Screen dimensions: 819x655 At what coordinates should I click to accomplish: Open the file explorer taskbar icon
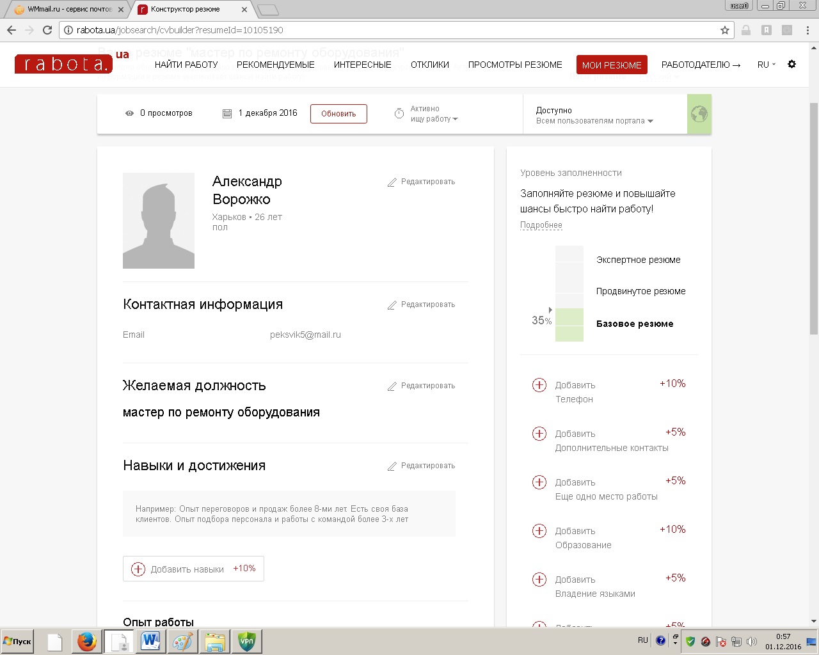[214, 641]
